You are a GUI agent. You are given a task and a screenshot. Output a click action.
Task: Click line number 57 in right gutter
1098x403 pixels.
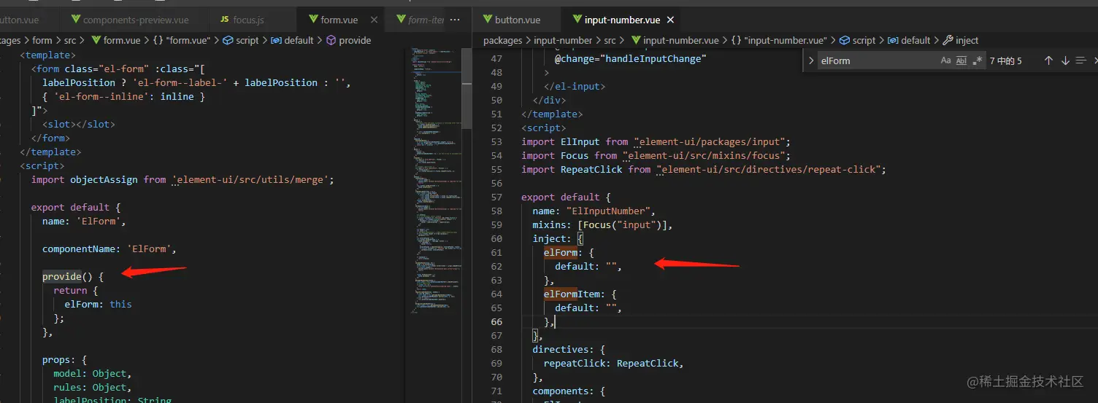pos(497,197)
